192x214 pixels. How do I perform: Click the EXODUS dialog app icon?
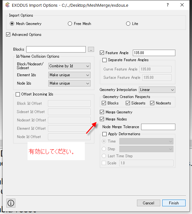(x=8, y=5)
